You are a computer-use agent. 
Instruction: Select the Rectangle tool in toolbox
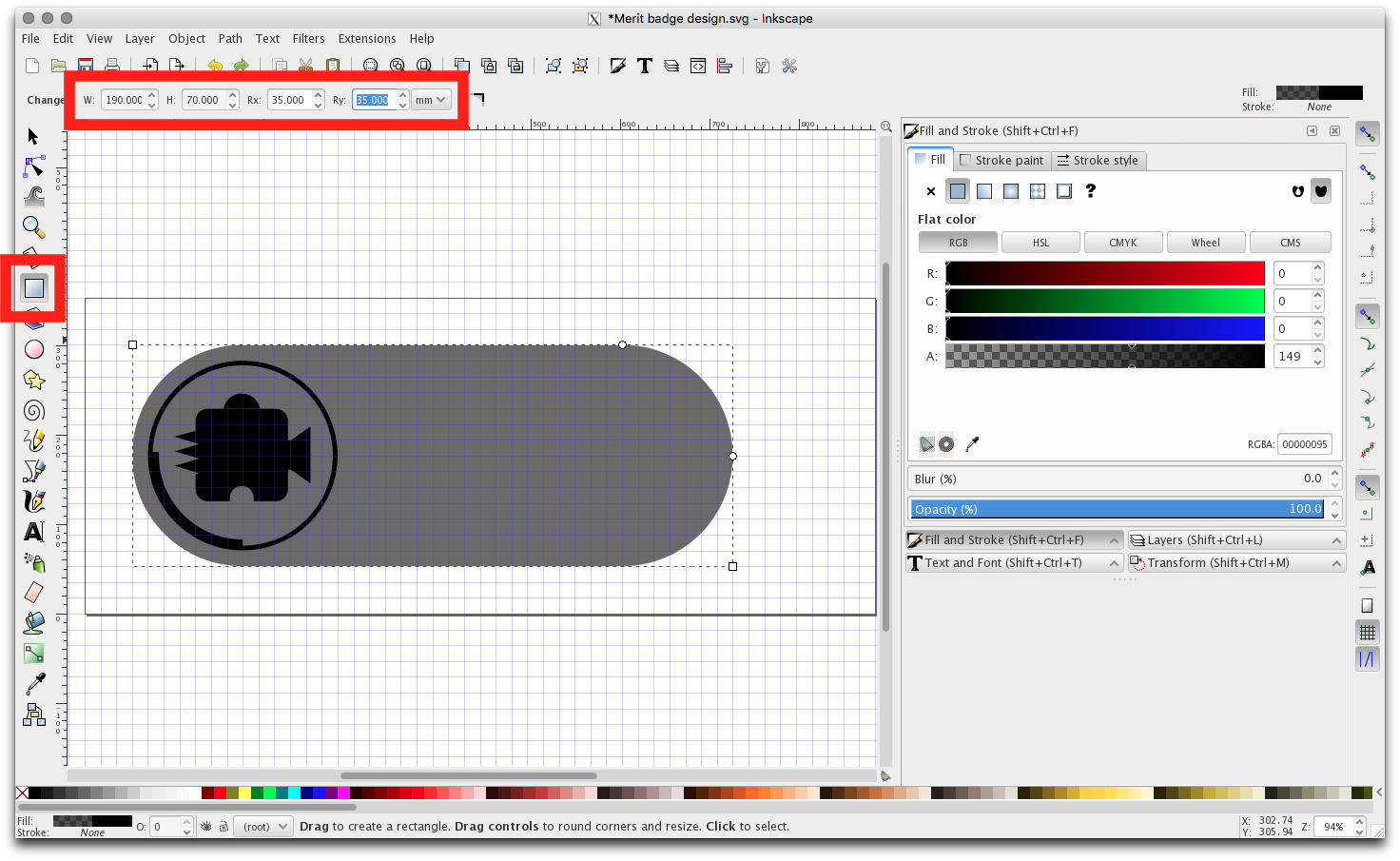34,287
